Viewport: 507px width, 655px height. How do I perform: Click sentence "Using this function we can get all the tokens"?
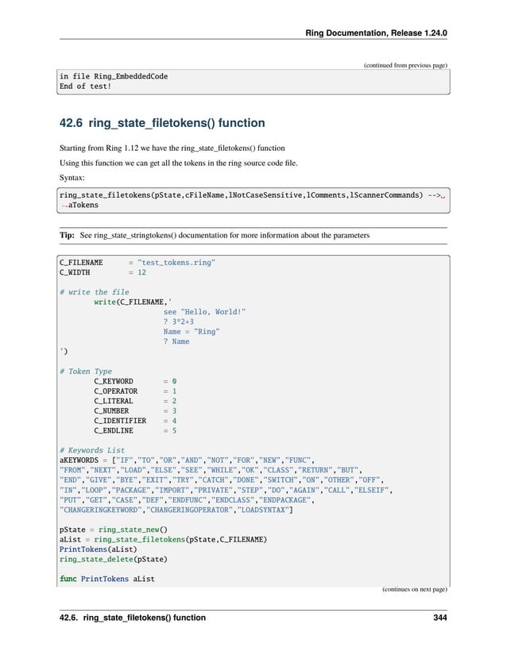point(179,163)
